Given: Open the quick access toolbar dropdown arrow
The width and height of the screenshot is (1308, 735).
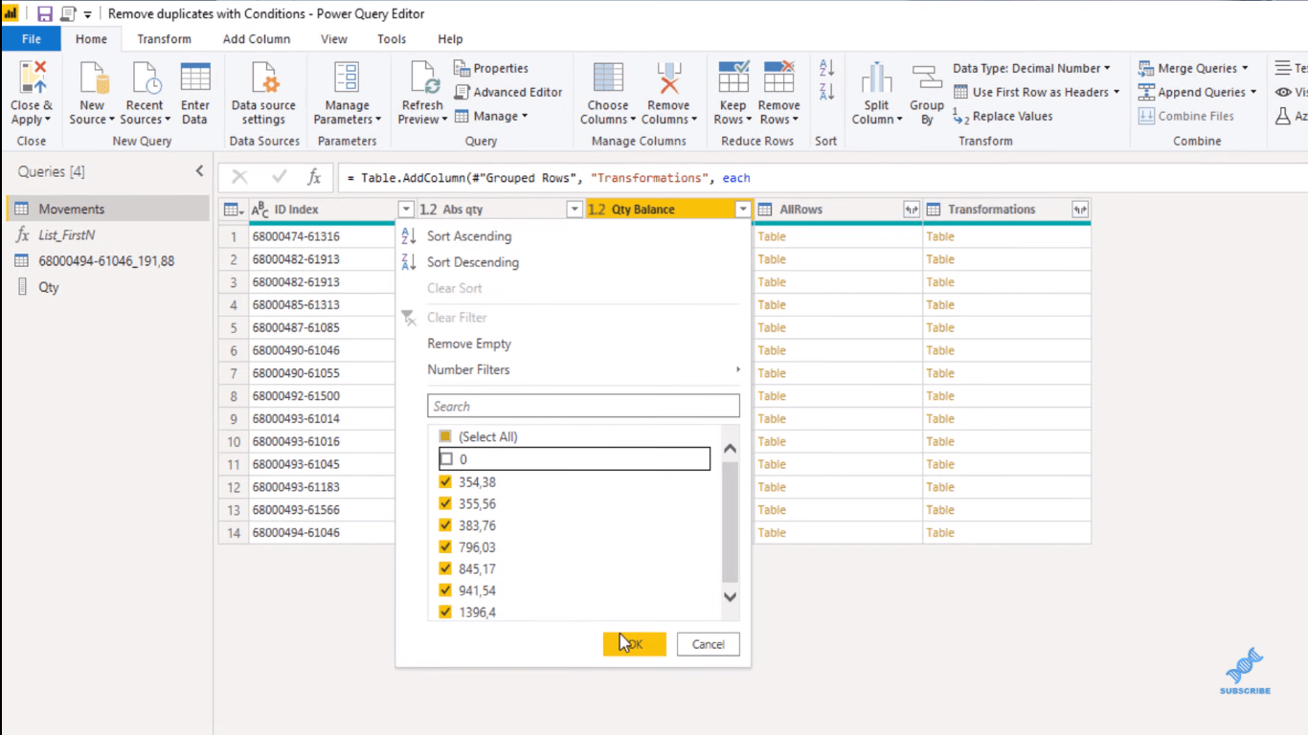Looking at the screenshot, I should click(88, 14).
